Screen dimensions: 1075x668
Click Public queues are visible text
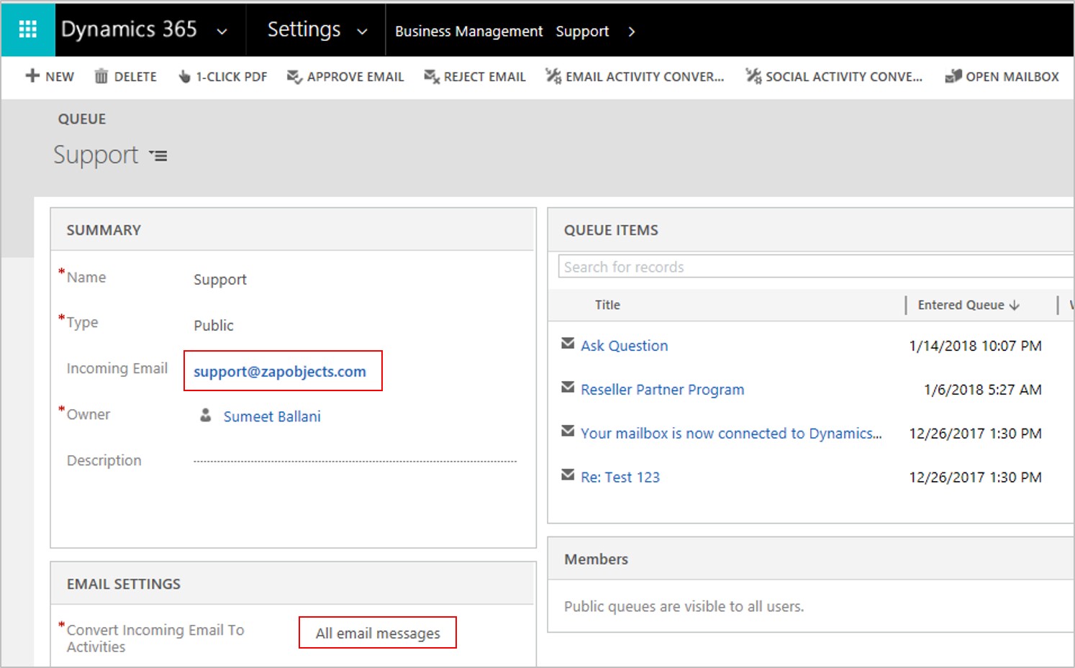click(x=684, y=606)
